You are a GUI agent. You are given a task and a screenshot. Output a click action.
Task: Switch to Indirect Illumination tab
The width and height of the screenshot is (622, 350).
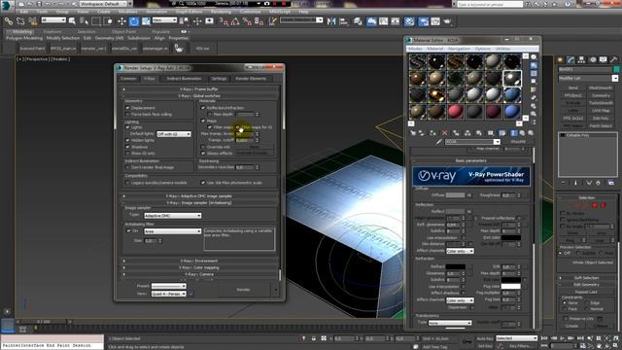184,79
